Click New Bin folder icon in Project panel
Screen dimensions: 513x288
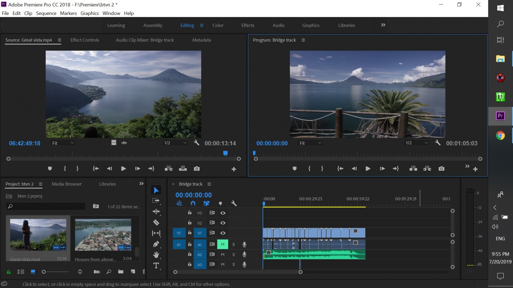[x=121, y=272]
